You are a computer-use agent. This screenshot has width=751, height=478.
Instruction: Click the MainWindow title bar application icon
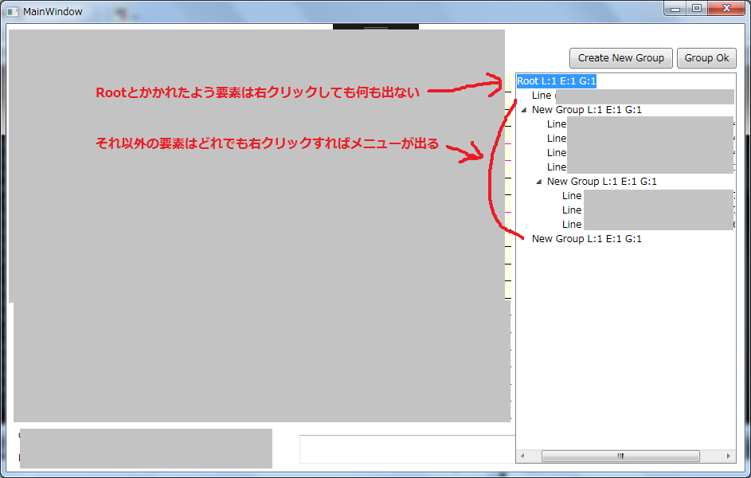13,12
